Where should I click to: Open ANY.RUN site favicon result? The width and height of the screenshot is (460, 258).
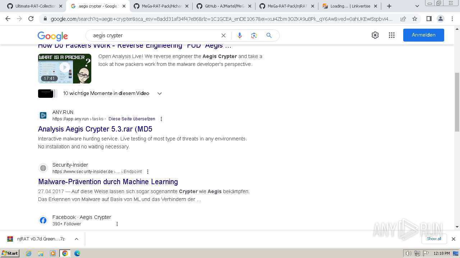[x=43, y=115]
